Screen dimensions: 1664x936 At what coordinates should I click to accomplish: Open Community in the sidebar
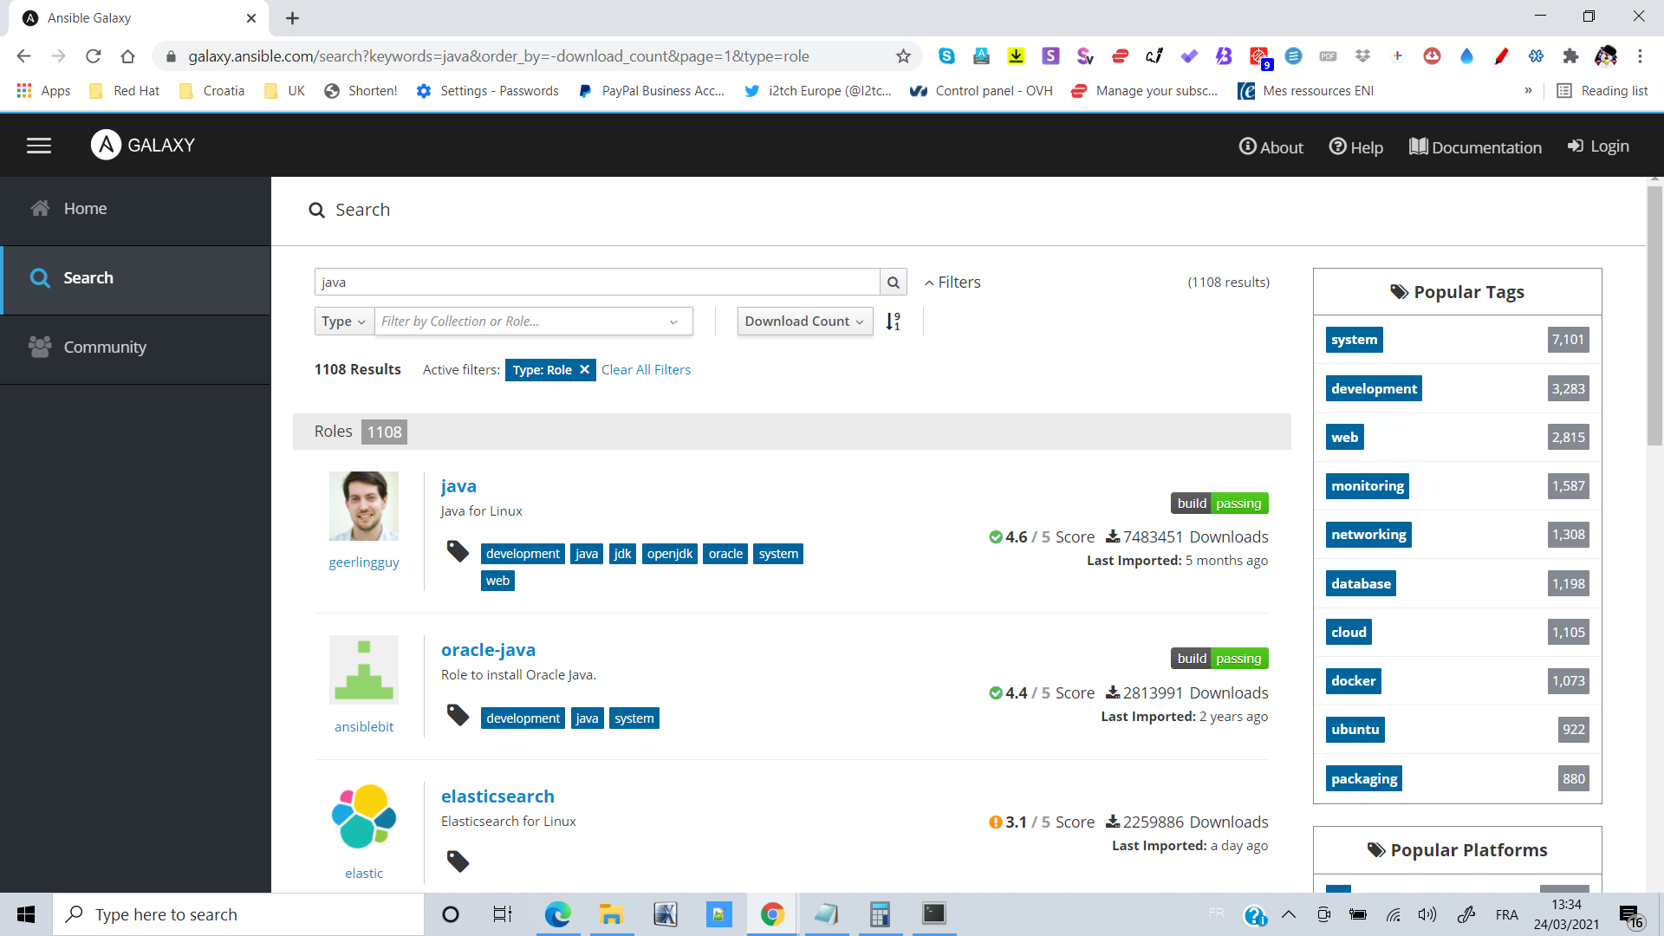[104, 348]
